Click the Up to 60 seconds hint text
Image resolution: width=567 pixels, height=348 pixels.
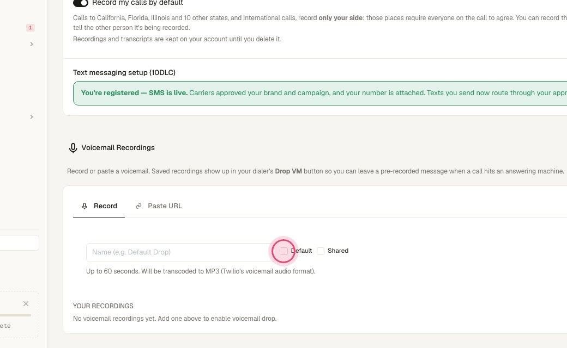tap(201, 271)
